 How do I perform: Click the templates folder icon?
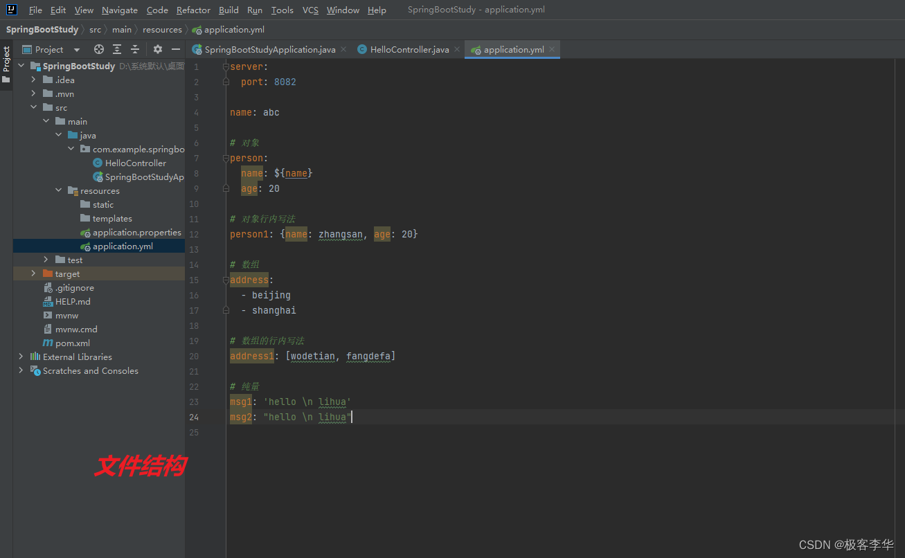[x=85, y=219]
